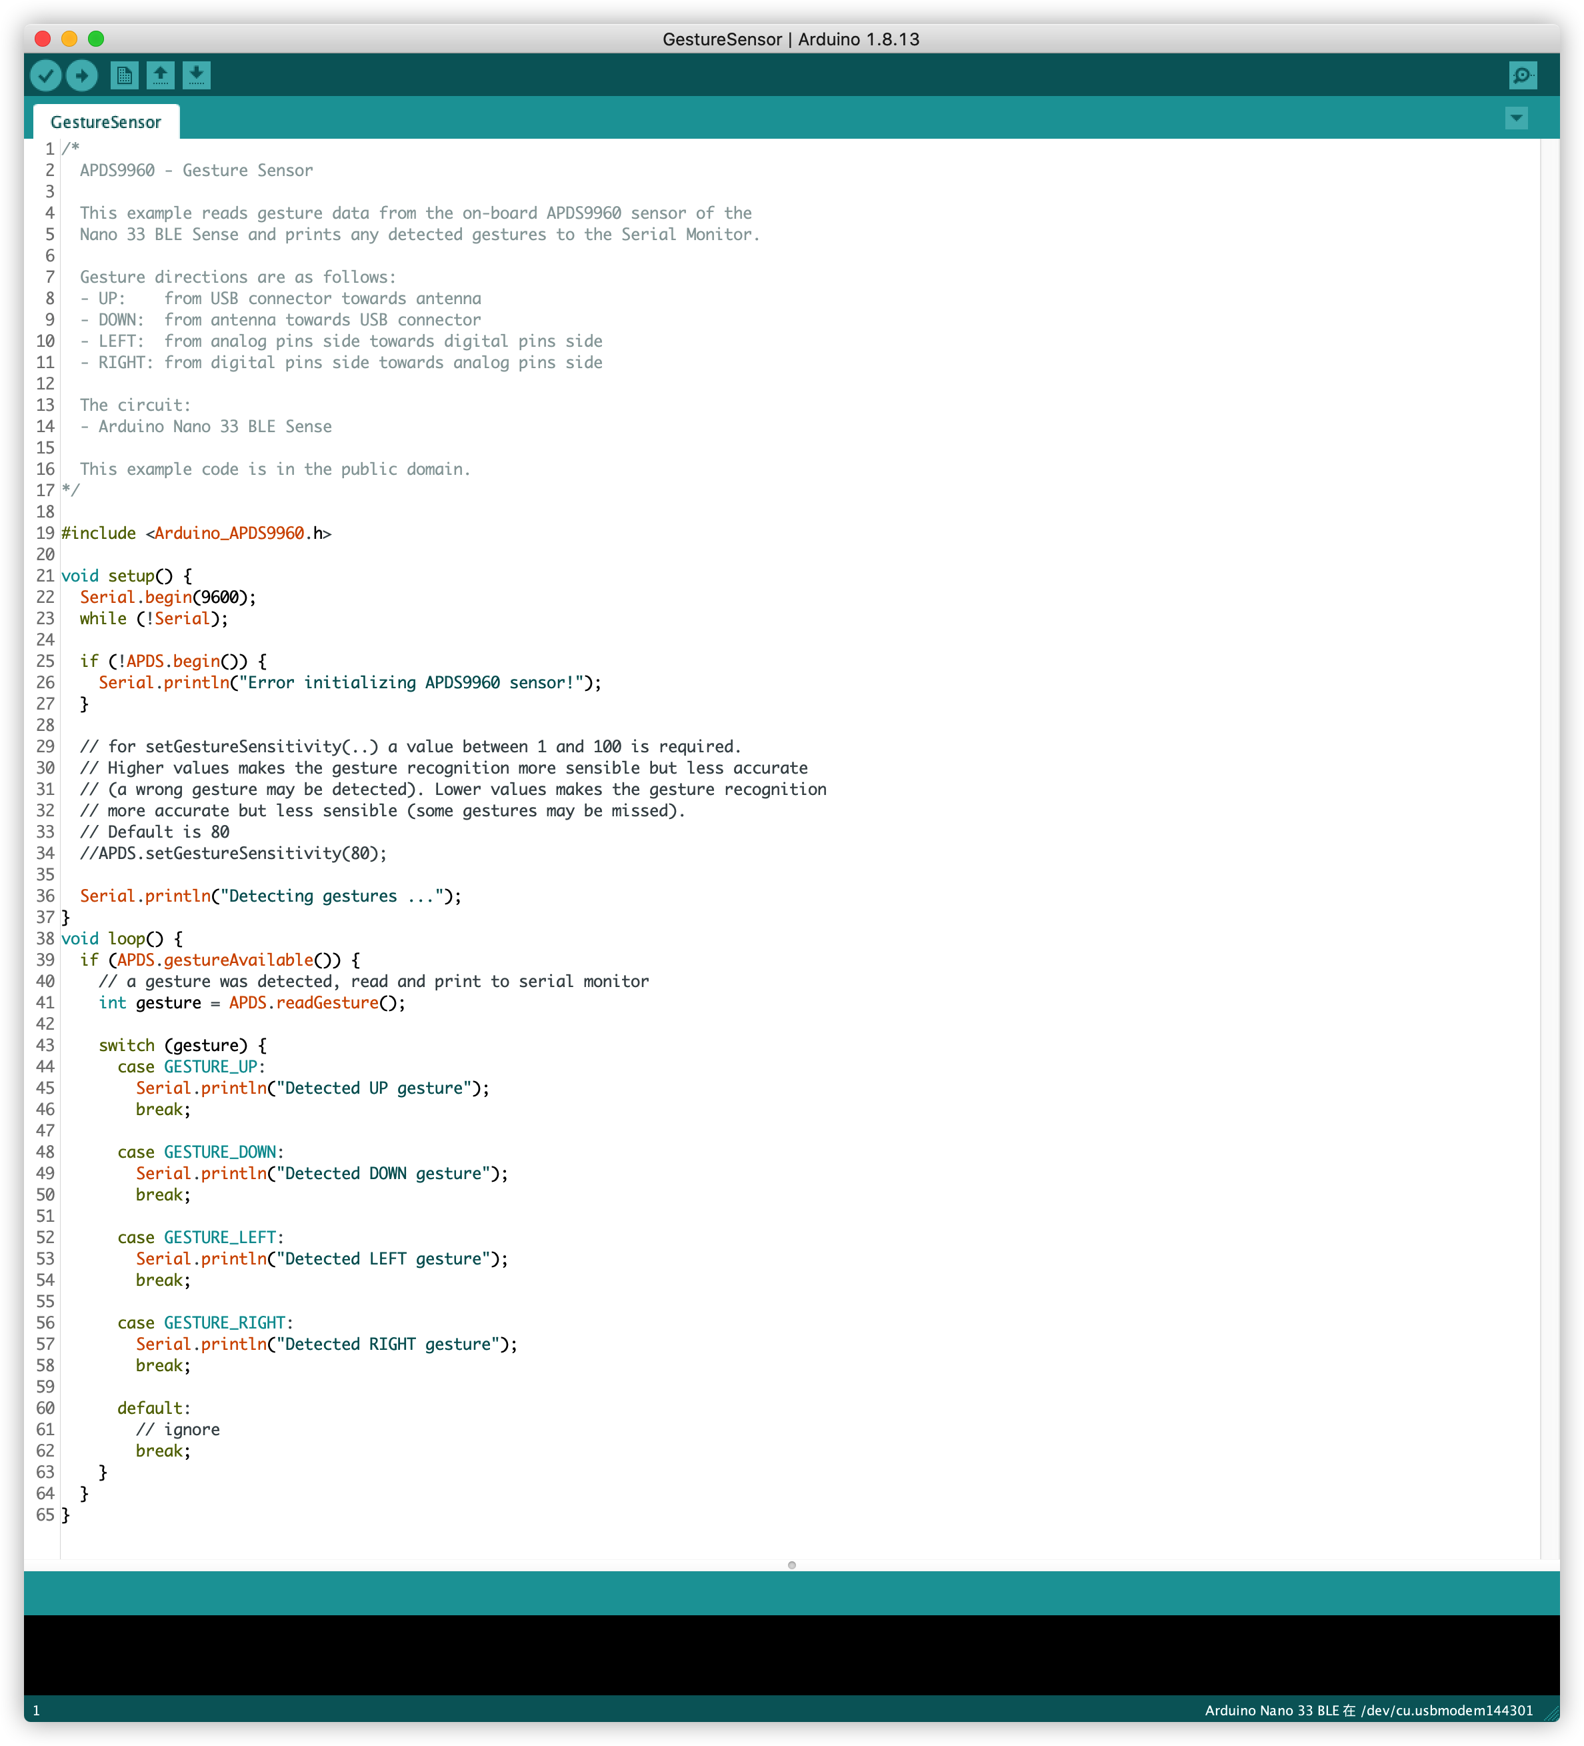Image resolution: width=1584 pixels, height=1746 pixels.
Task: Click the red close window button
Action: pyautogui.click(x=43, y=39)
